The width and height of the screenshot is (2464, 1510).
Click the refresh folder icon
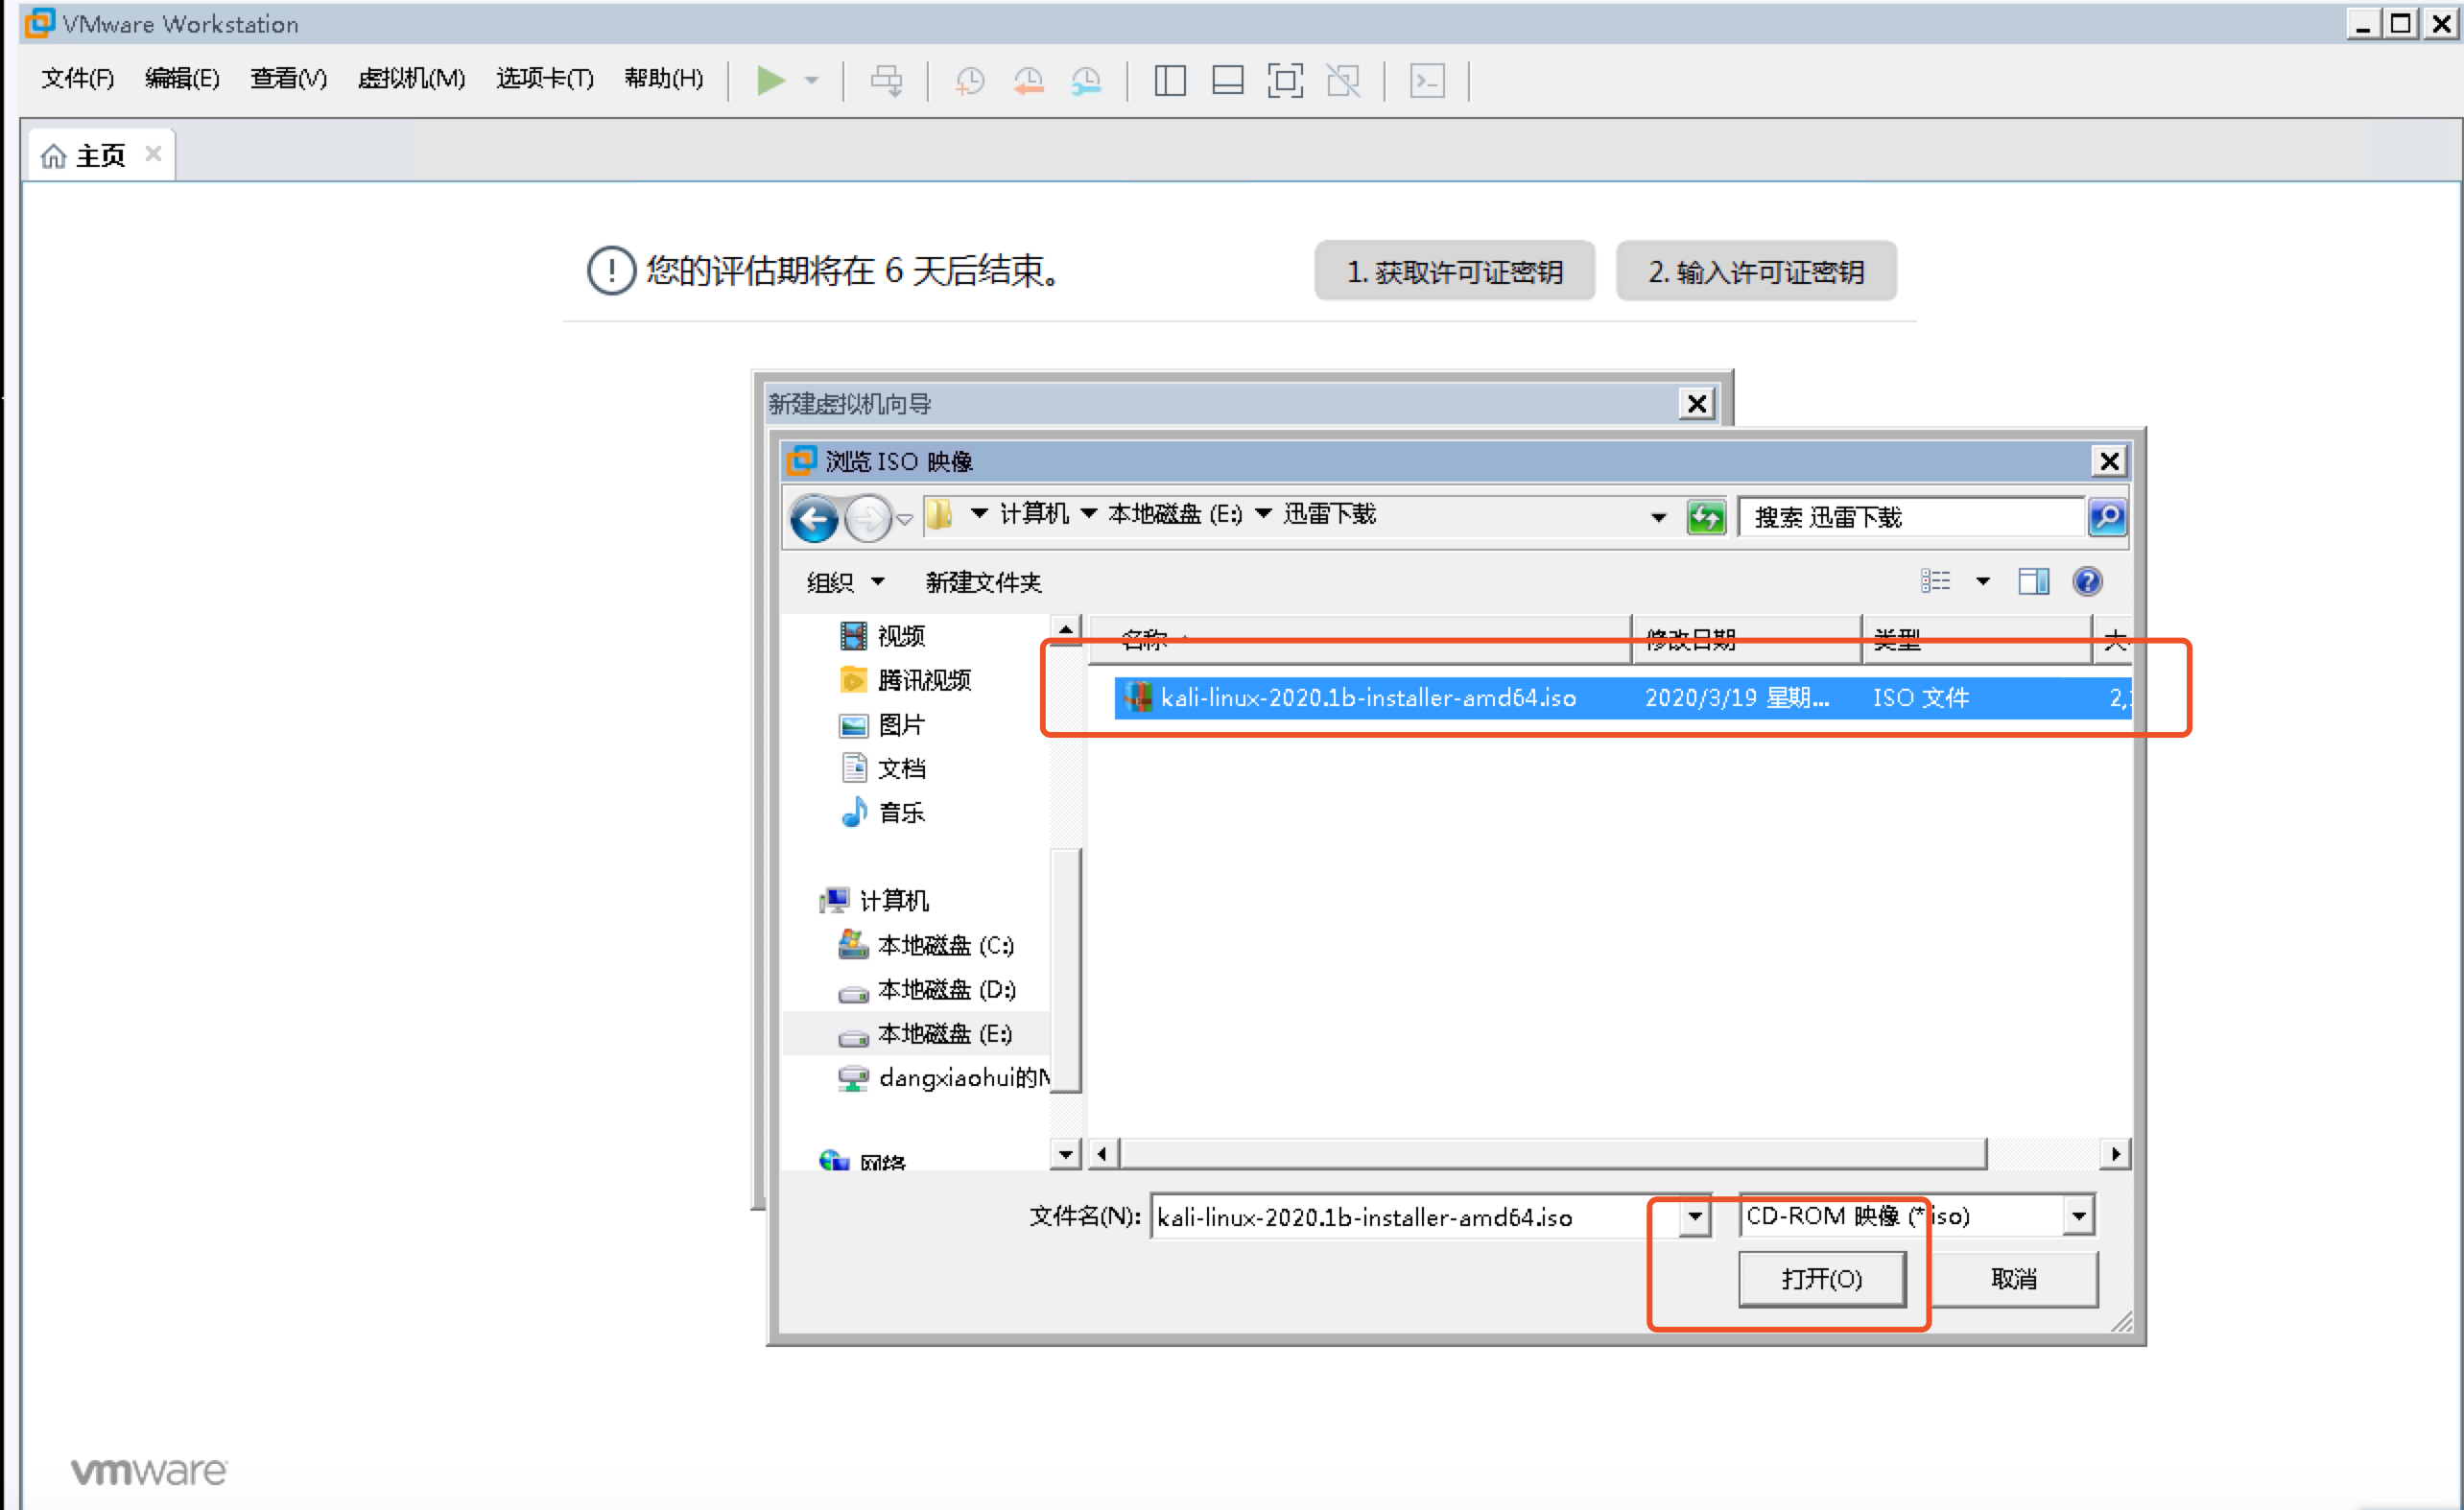click(x=1705, y=517)
